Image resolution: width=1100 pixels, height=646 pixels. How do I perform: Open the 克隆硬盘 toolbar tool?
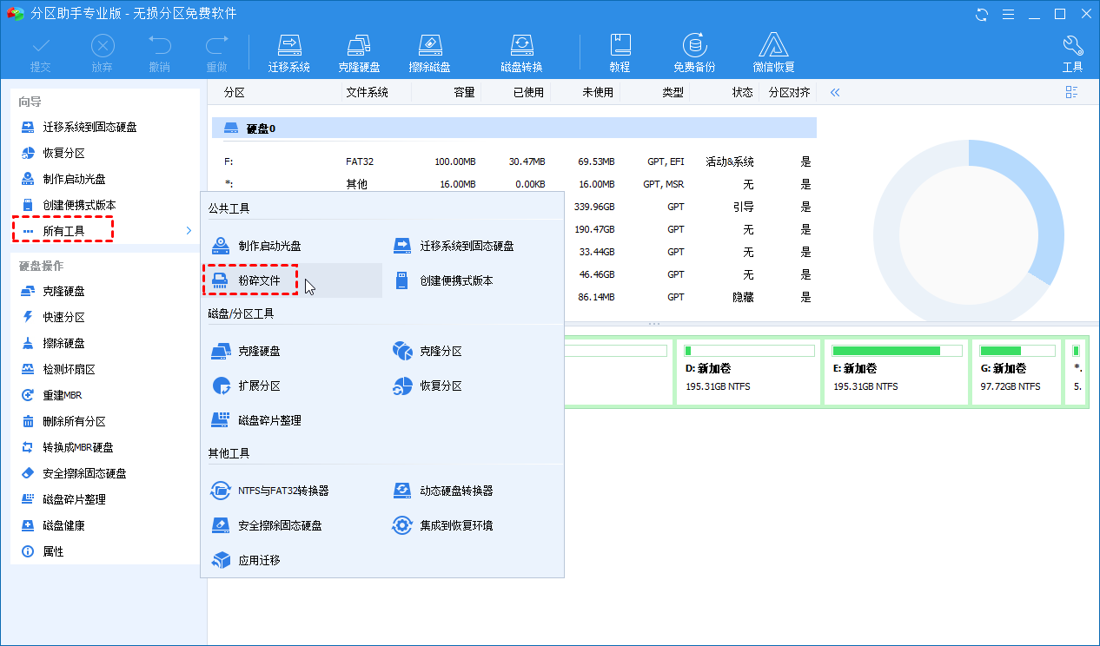point(360,53)
